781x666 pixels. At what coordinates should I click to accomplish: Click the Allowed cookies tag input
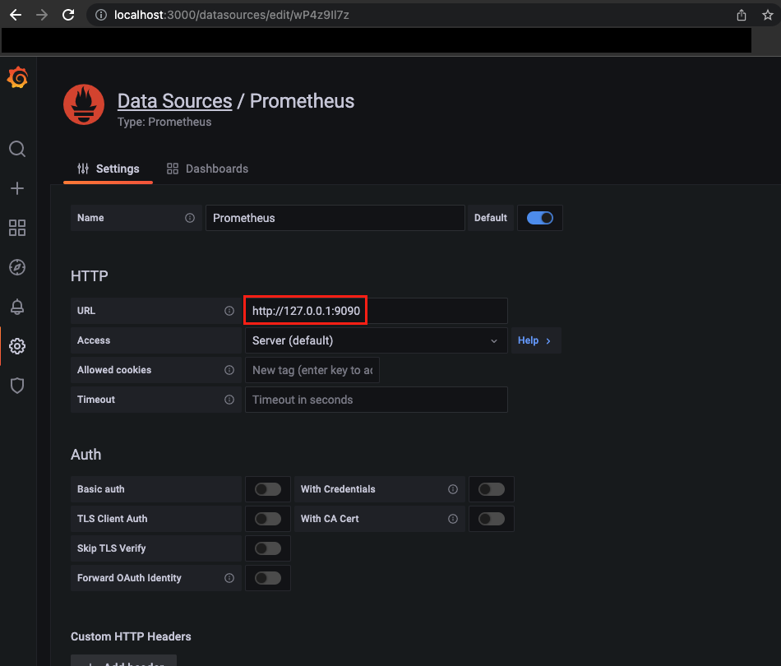312,370
